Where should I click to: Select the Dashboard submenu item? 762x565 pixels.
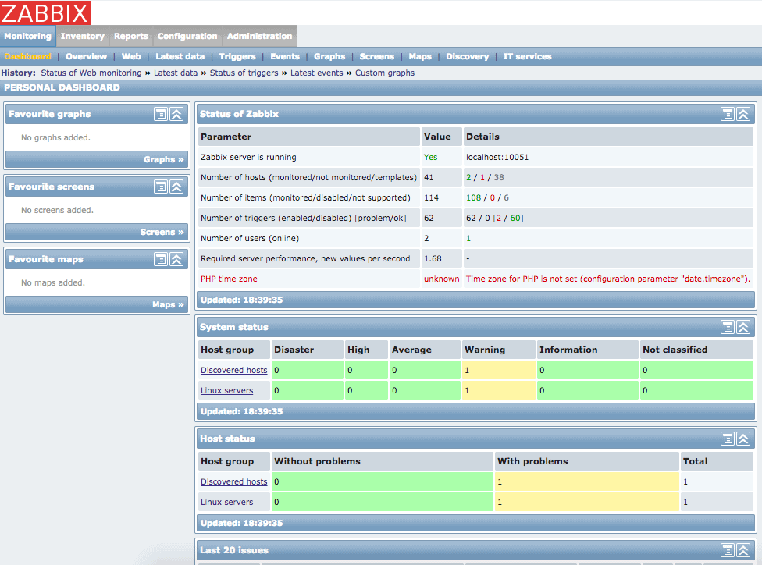tap(27, 56)
